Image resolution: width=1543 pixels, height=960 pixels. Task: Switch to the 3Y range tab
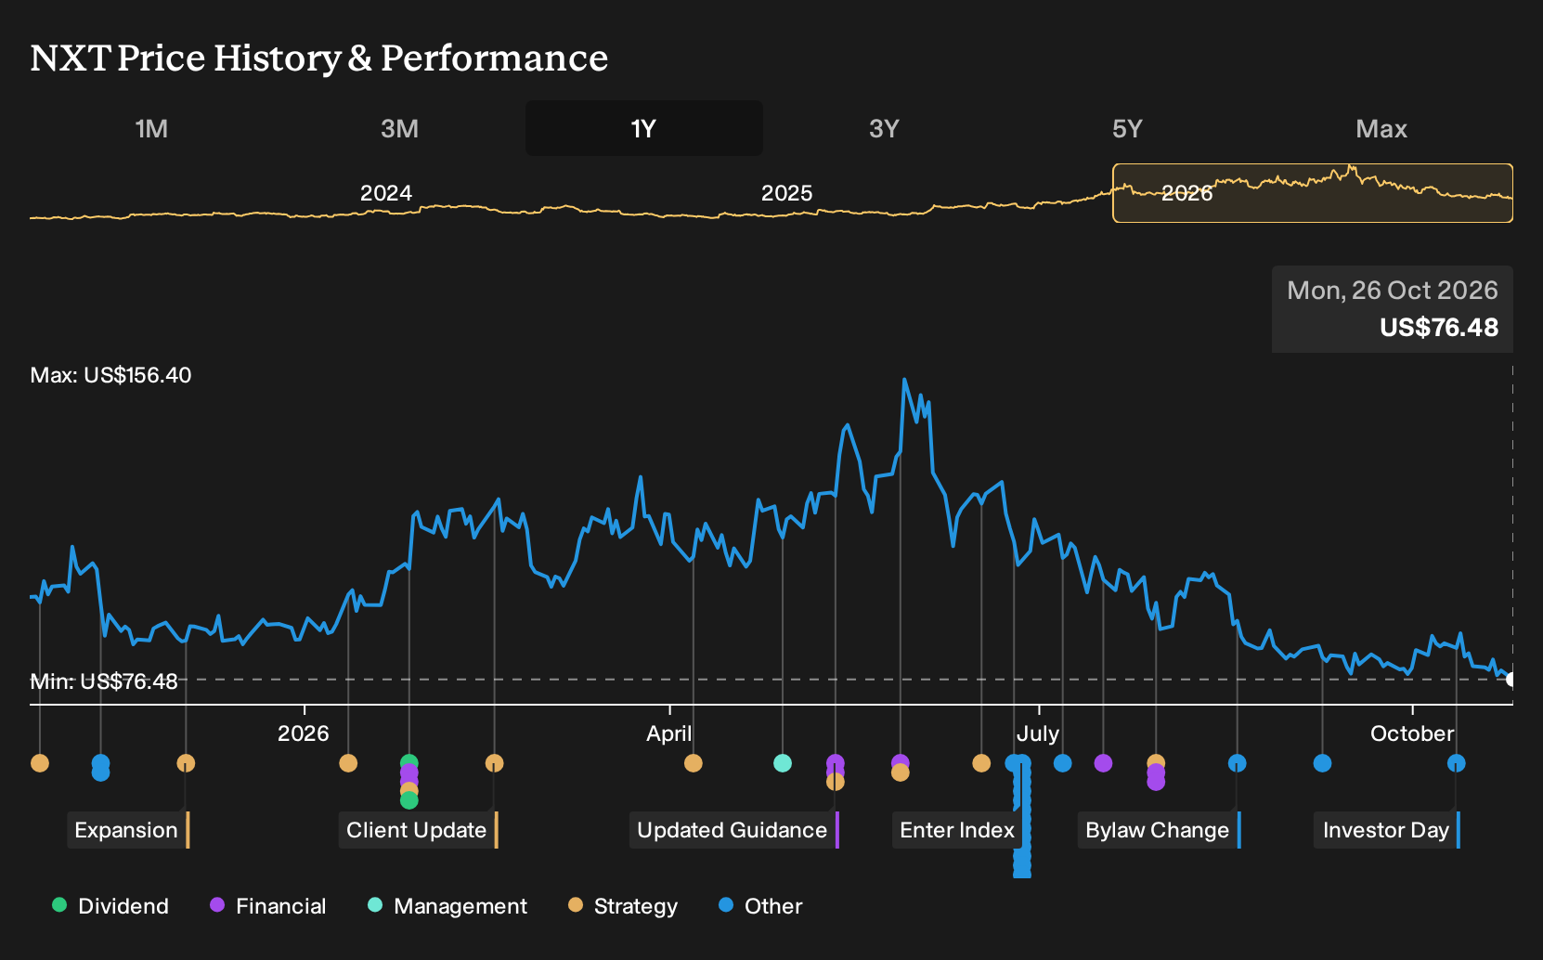pos(884,128)
